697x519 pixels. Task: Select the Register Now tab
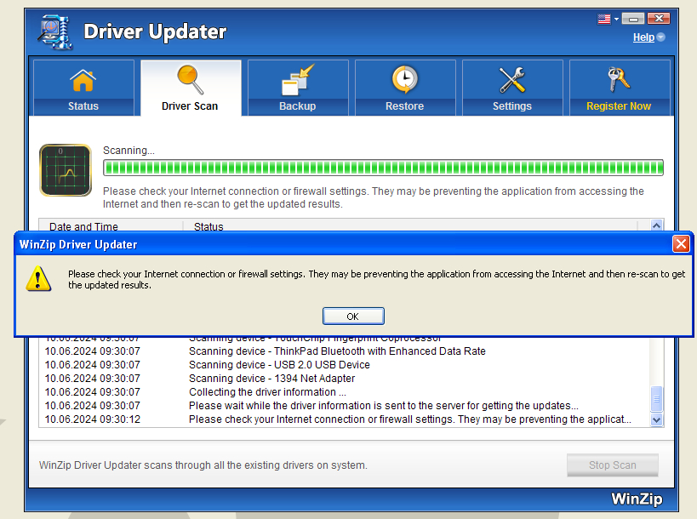coord(620,88)
